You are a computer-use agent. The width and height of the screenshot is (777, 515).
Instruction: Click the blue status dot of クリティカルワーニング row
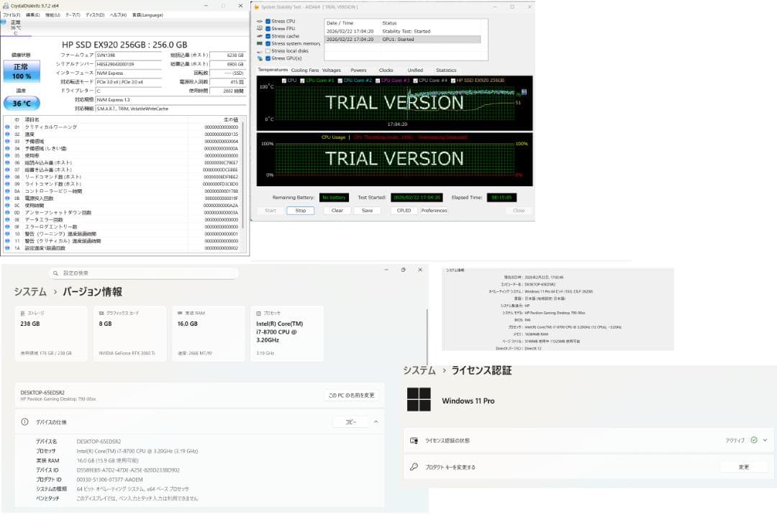click(x=7, y=127)
